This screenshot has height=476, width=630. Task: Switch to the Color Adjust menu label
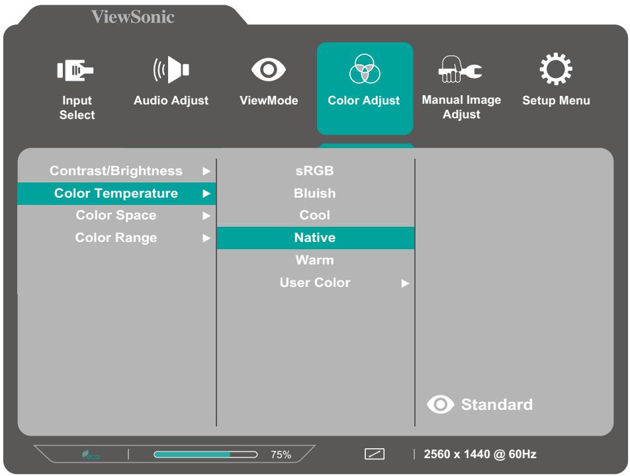pyautogui.click(x=363, y=100)
